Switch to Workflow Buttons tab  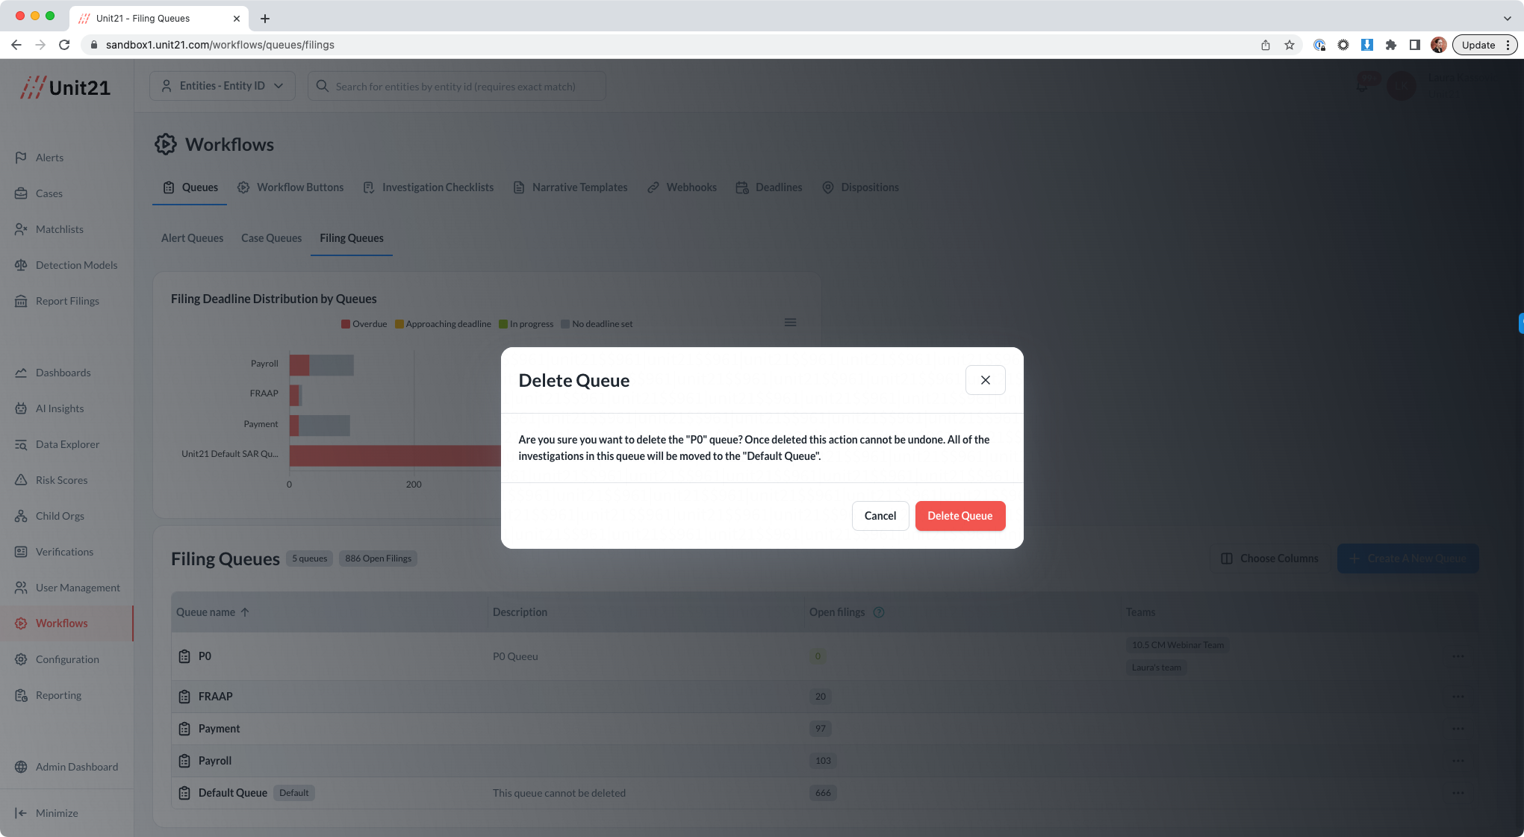pyautogui.click(x=299, y=187)
